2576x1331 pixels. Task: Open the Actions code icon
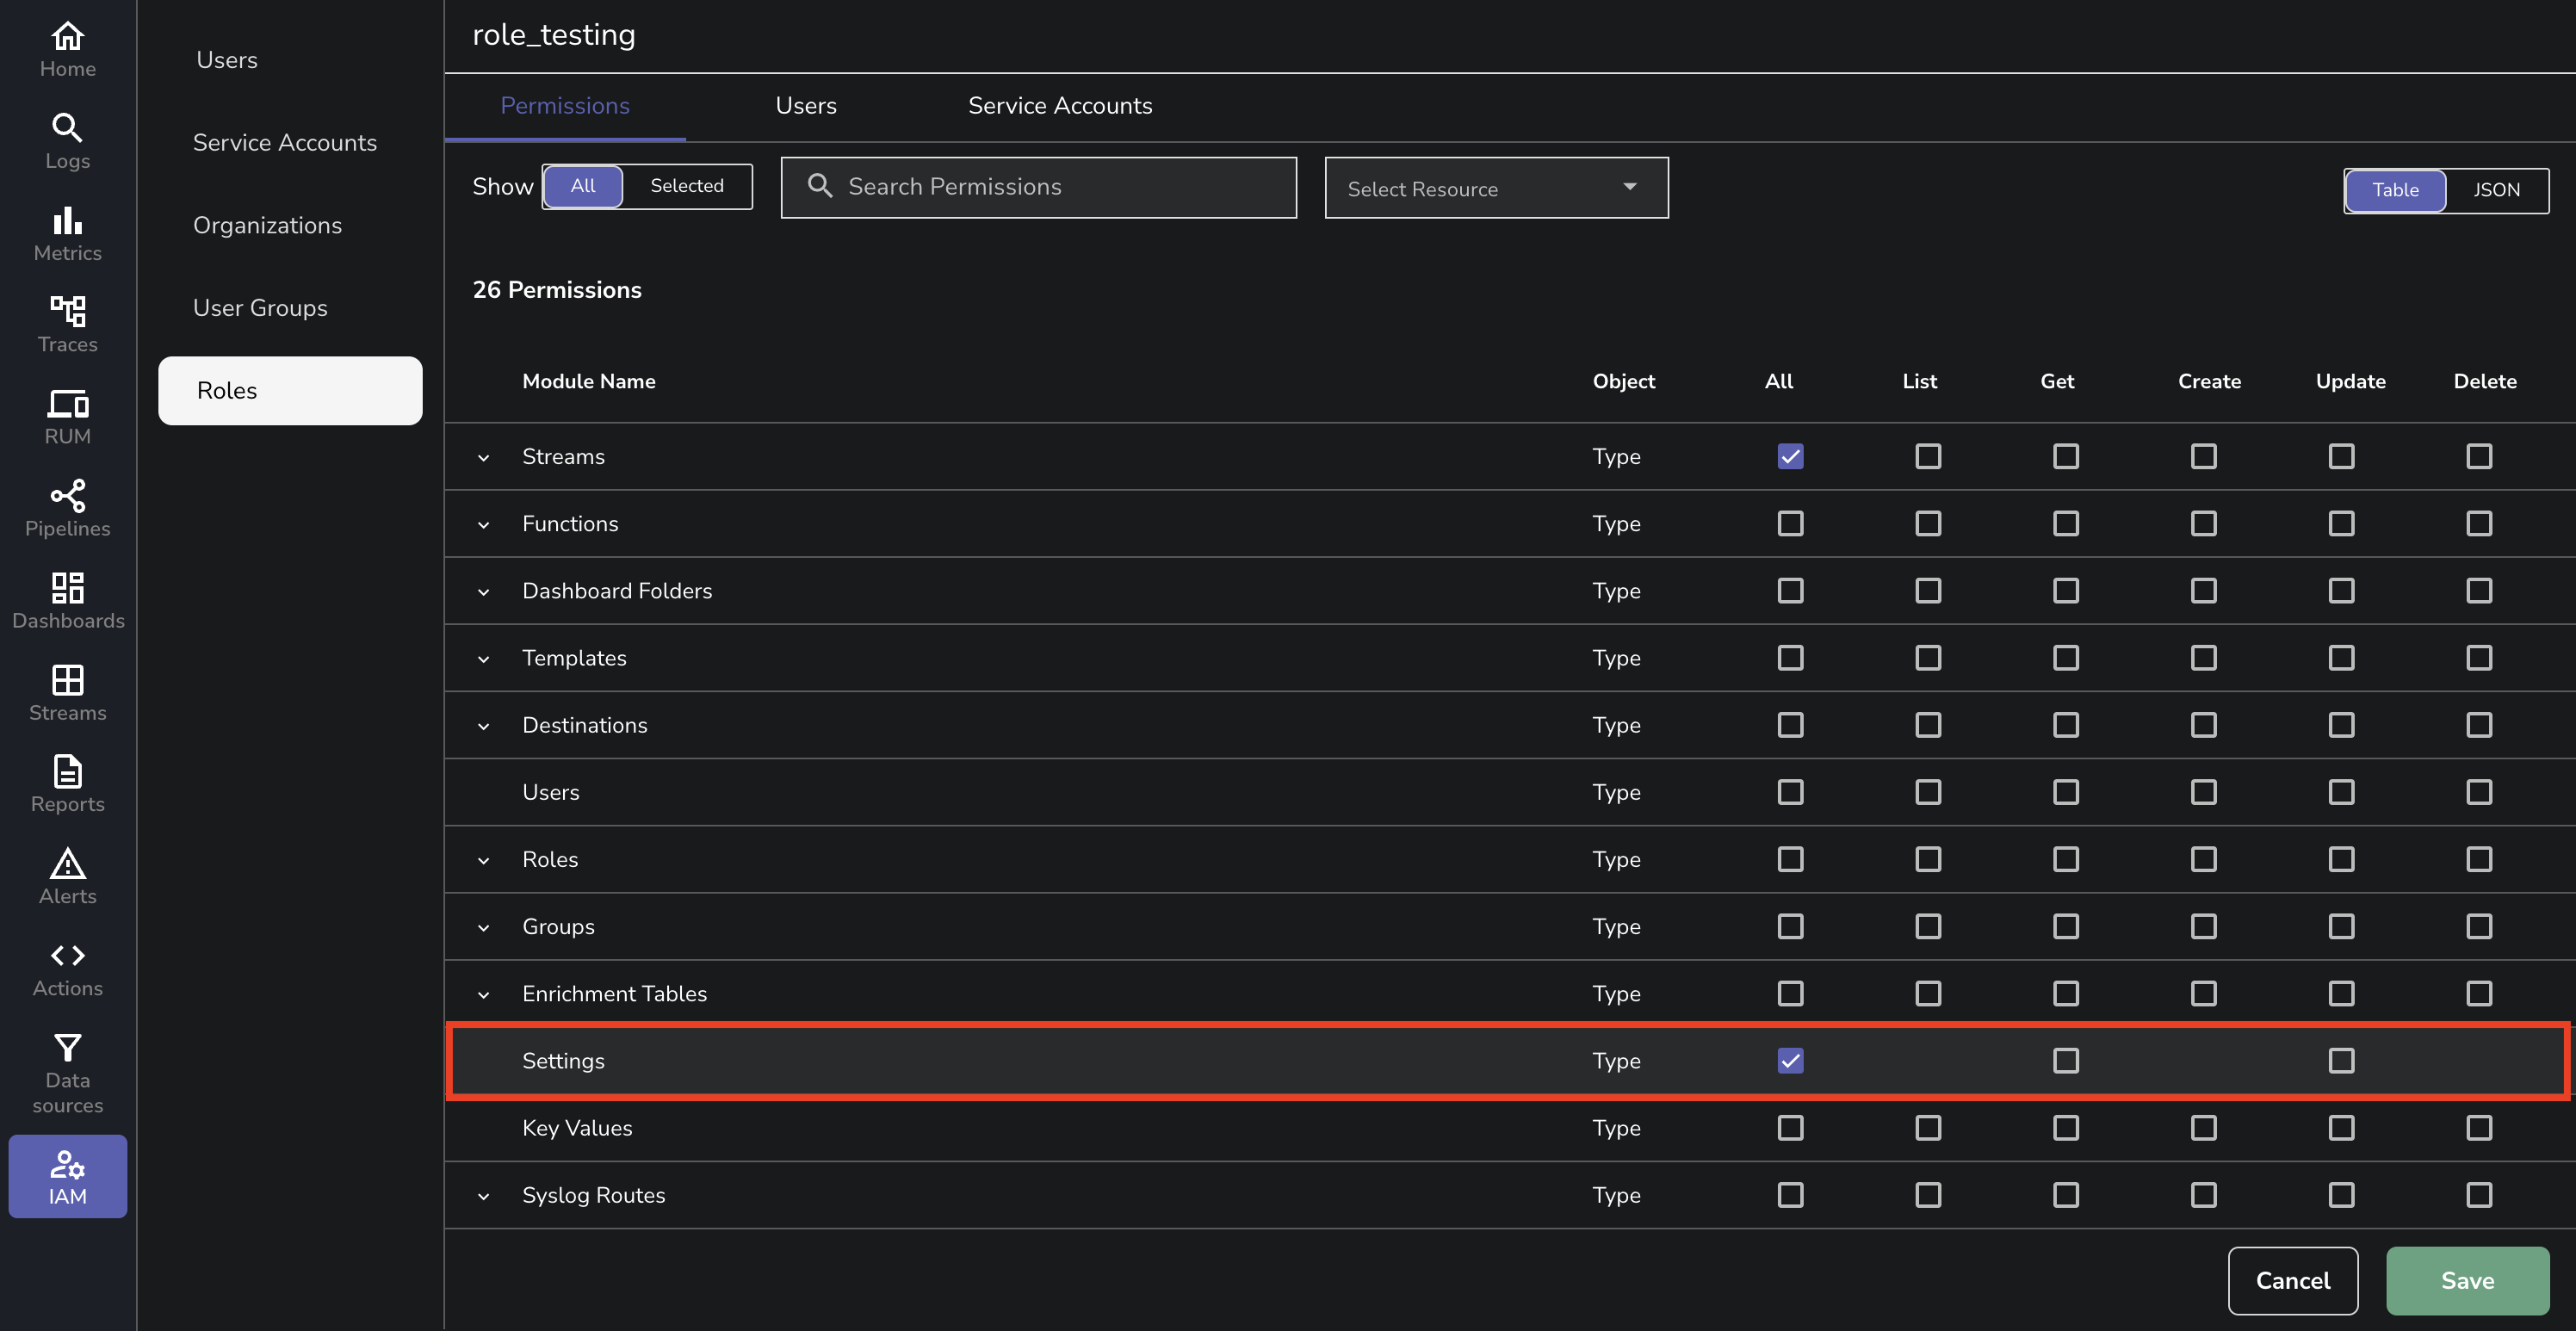pos(67,956)
